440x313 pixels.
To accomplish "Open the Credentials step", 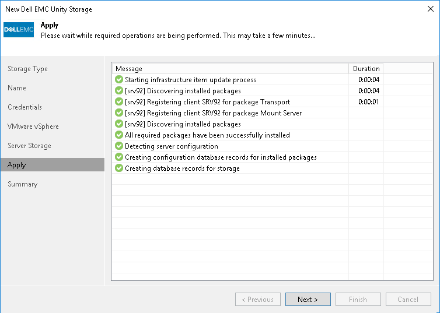I will coord(25,107).
